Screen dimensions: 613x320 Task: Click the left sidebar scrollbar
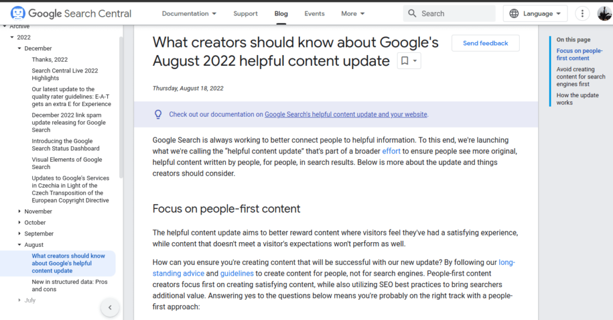tap(121, 108)
